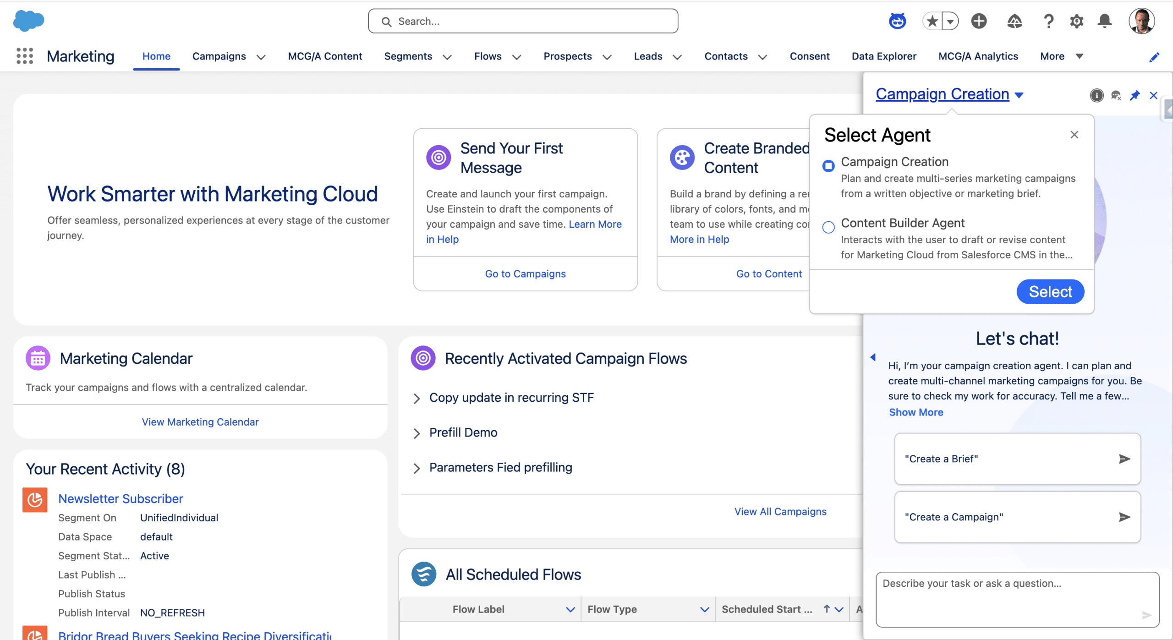Expand the Prefill Demo flow row
The height and width of the screenshot is (640, 1173).
coord(417,433)
